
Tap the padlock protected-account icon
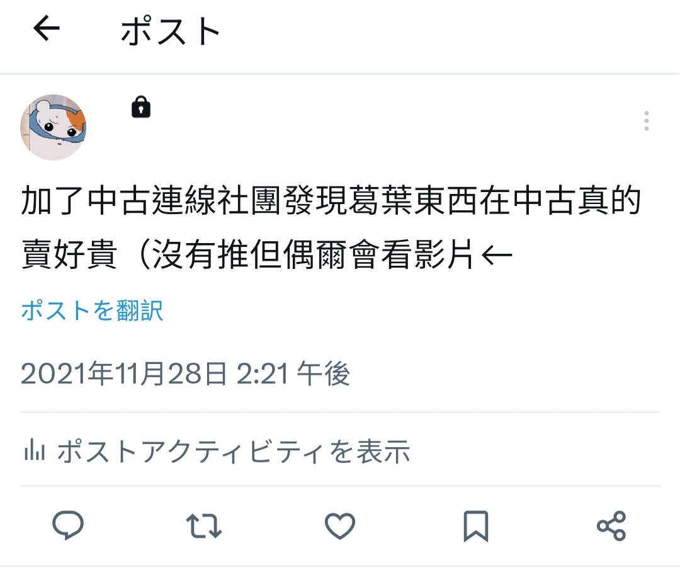pos(141,107)
